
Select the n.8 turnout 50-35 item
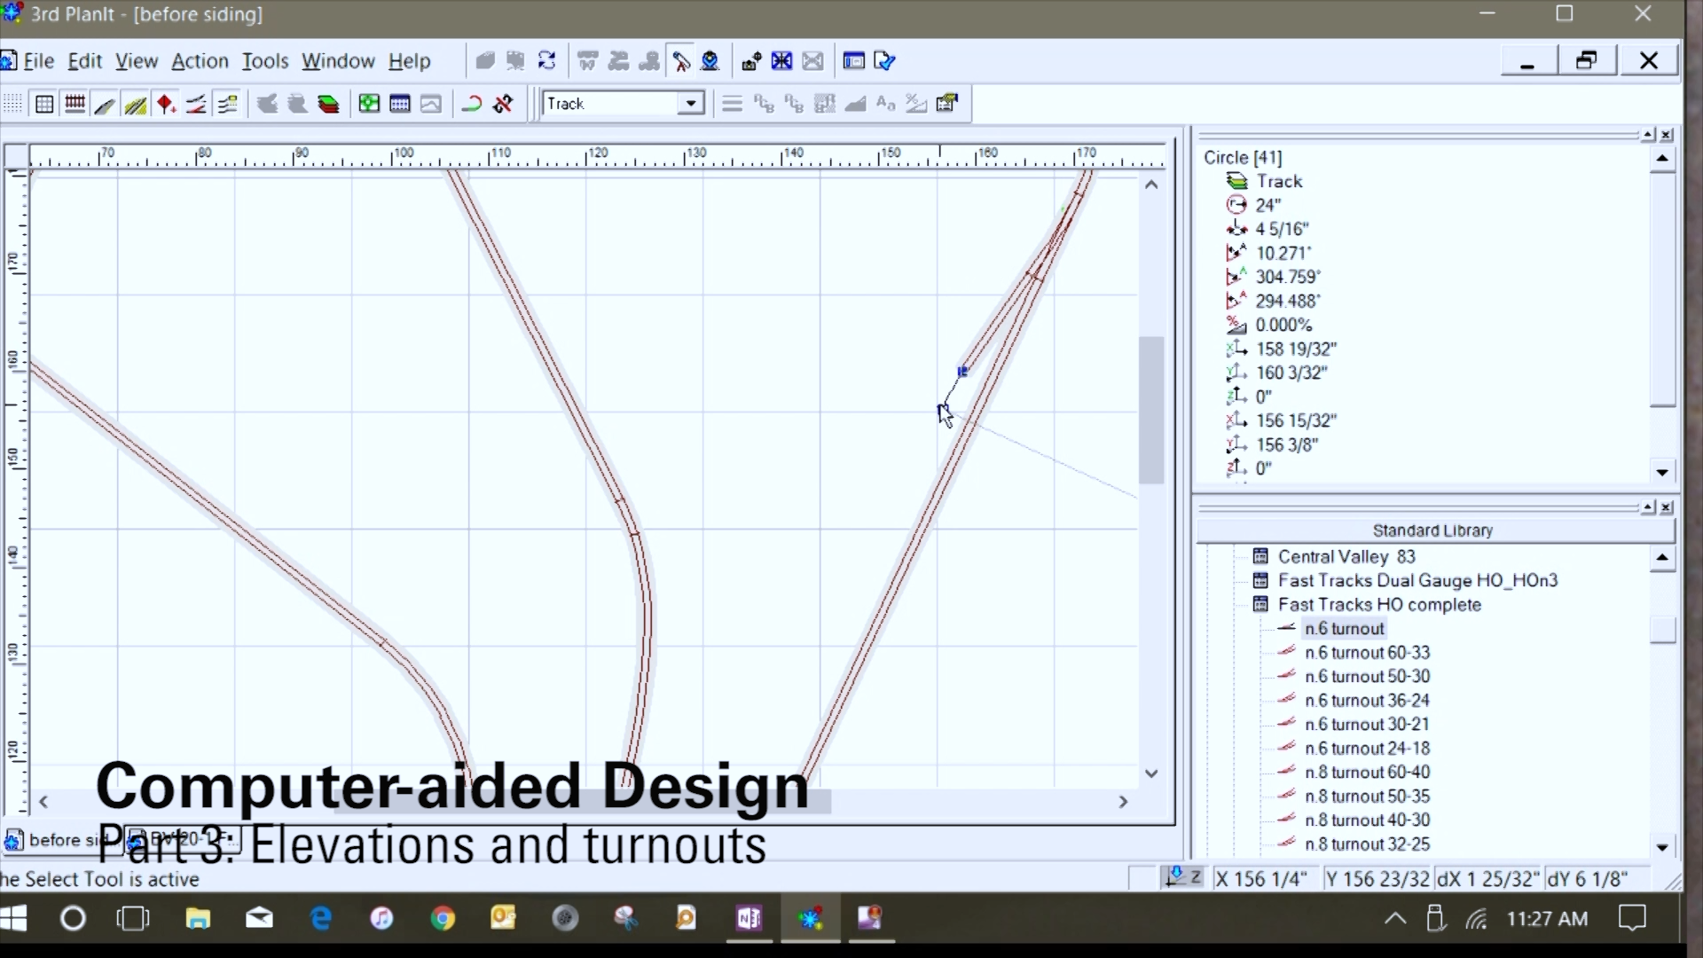pos(1368,796)
